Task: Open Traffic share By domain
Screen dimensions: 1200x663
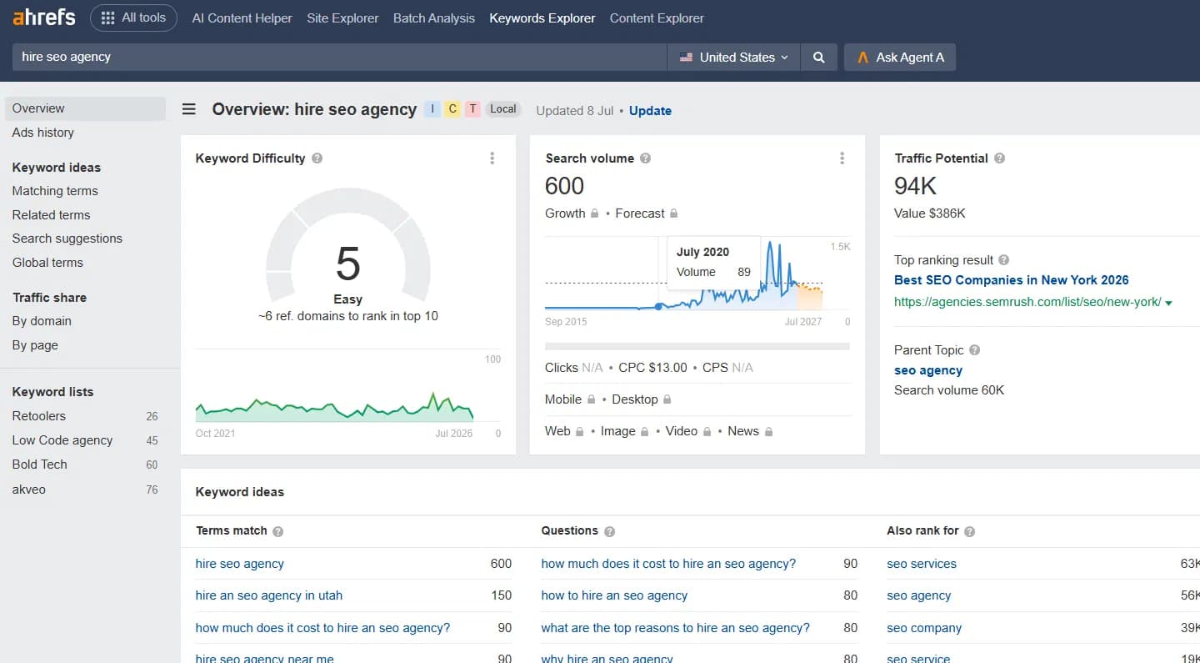Action: click(42, 321)
